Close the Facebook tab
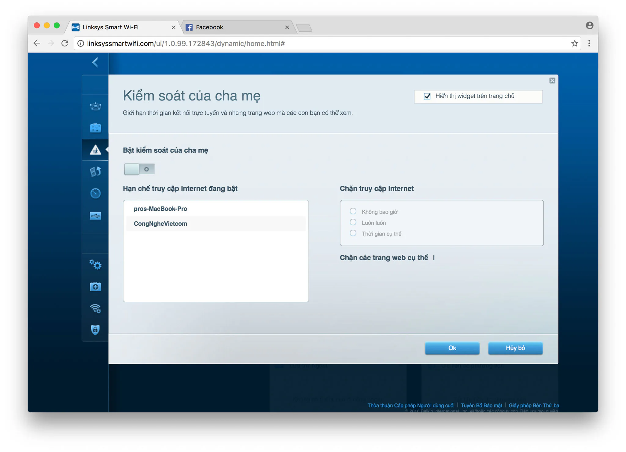 coord(287,27)
